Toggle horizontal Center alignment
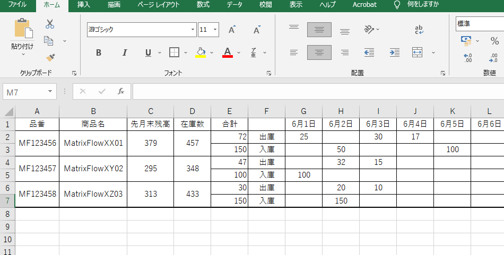This screenshot has height=255, width=504. [x=319, y=52]
